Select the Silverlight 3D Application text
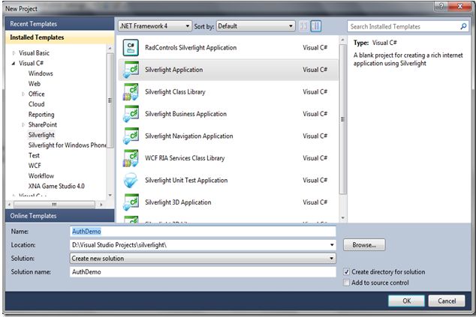This screenshot has width=476, height=317. pyautogui.click(x=178, y=202)
